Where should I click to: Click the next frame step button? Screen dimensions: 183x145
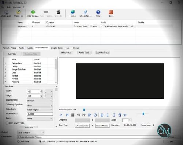(x=67, y=115)
